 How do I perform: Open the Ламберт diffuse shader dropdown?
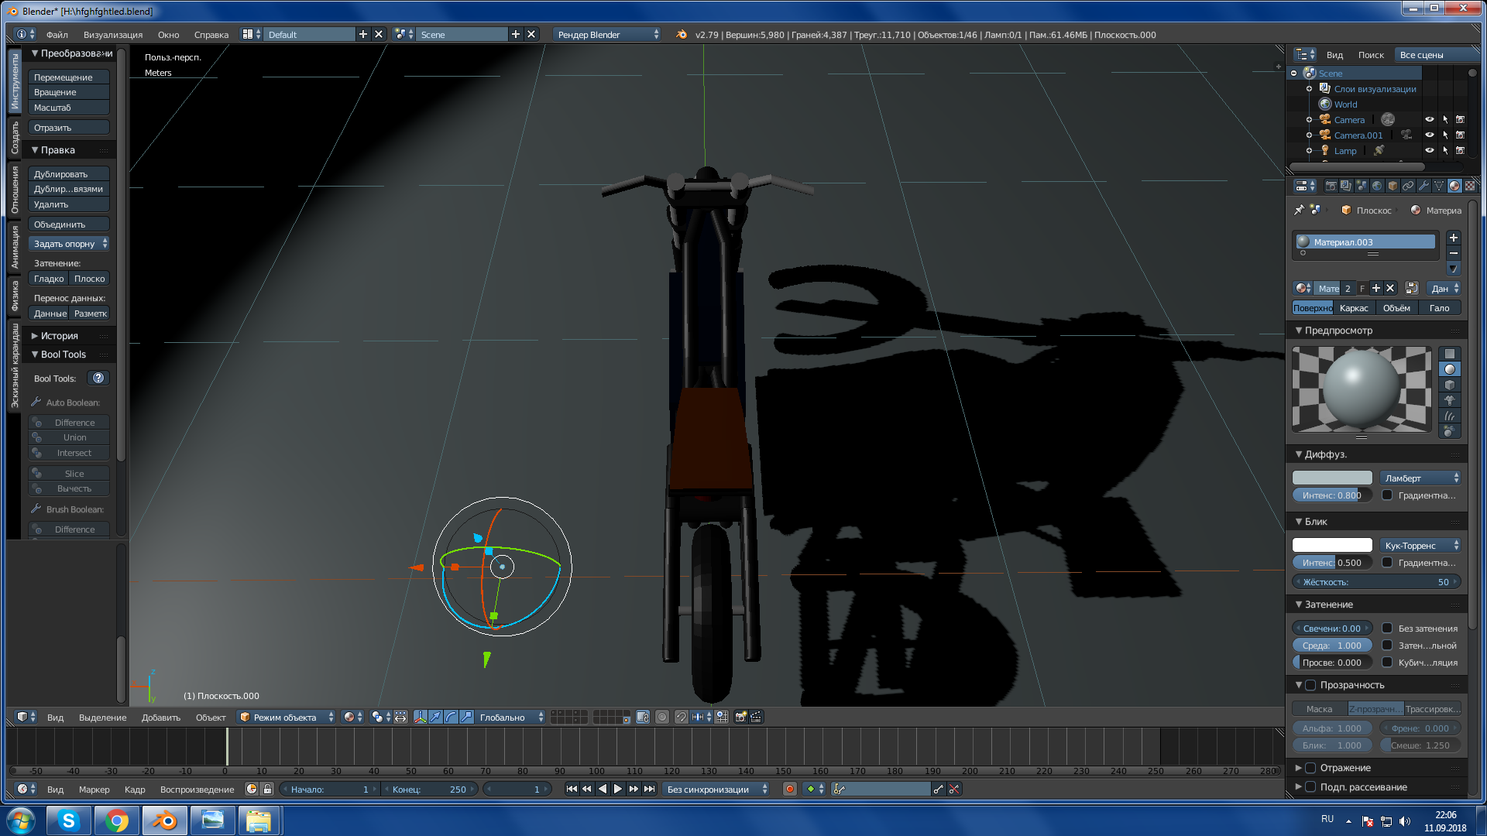point(1420,478)
